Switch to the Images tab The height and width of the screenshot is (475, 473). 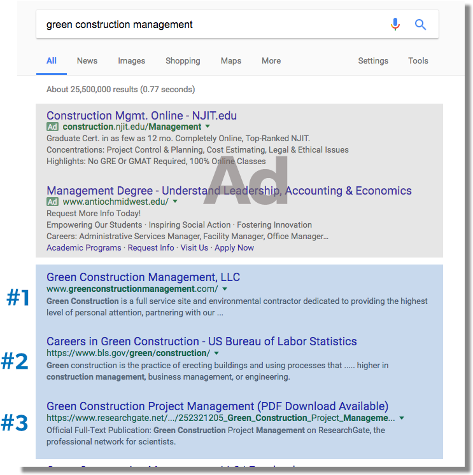[x=131, y=61]
